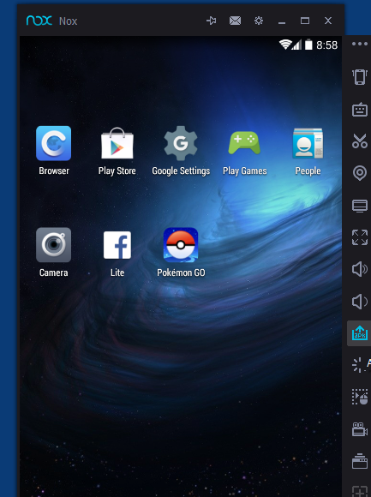Open the Camera app

[x=53, y=245]
